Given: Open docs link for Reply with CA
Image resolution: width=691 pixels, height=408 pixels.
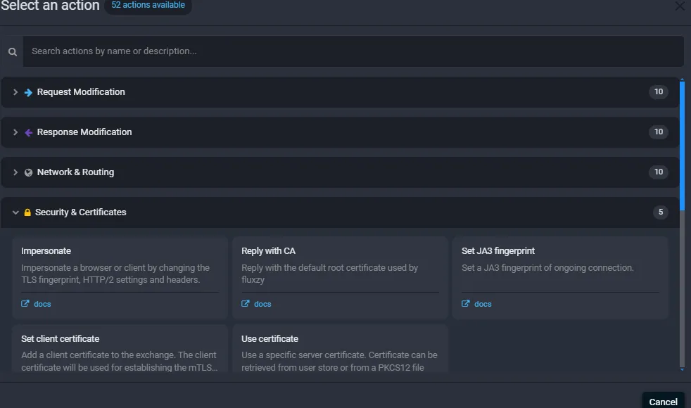Looking at the screenshot, I should point(262,304).
